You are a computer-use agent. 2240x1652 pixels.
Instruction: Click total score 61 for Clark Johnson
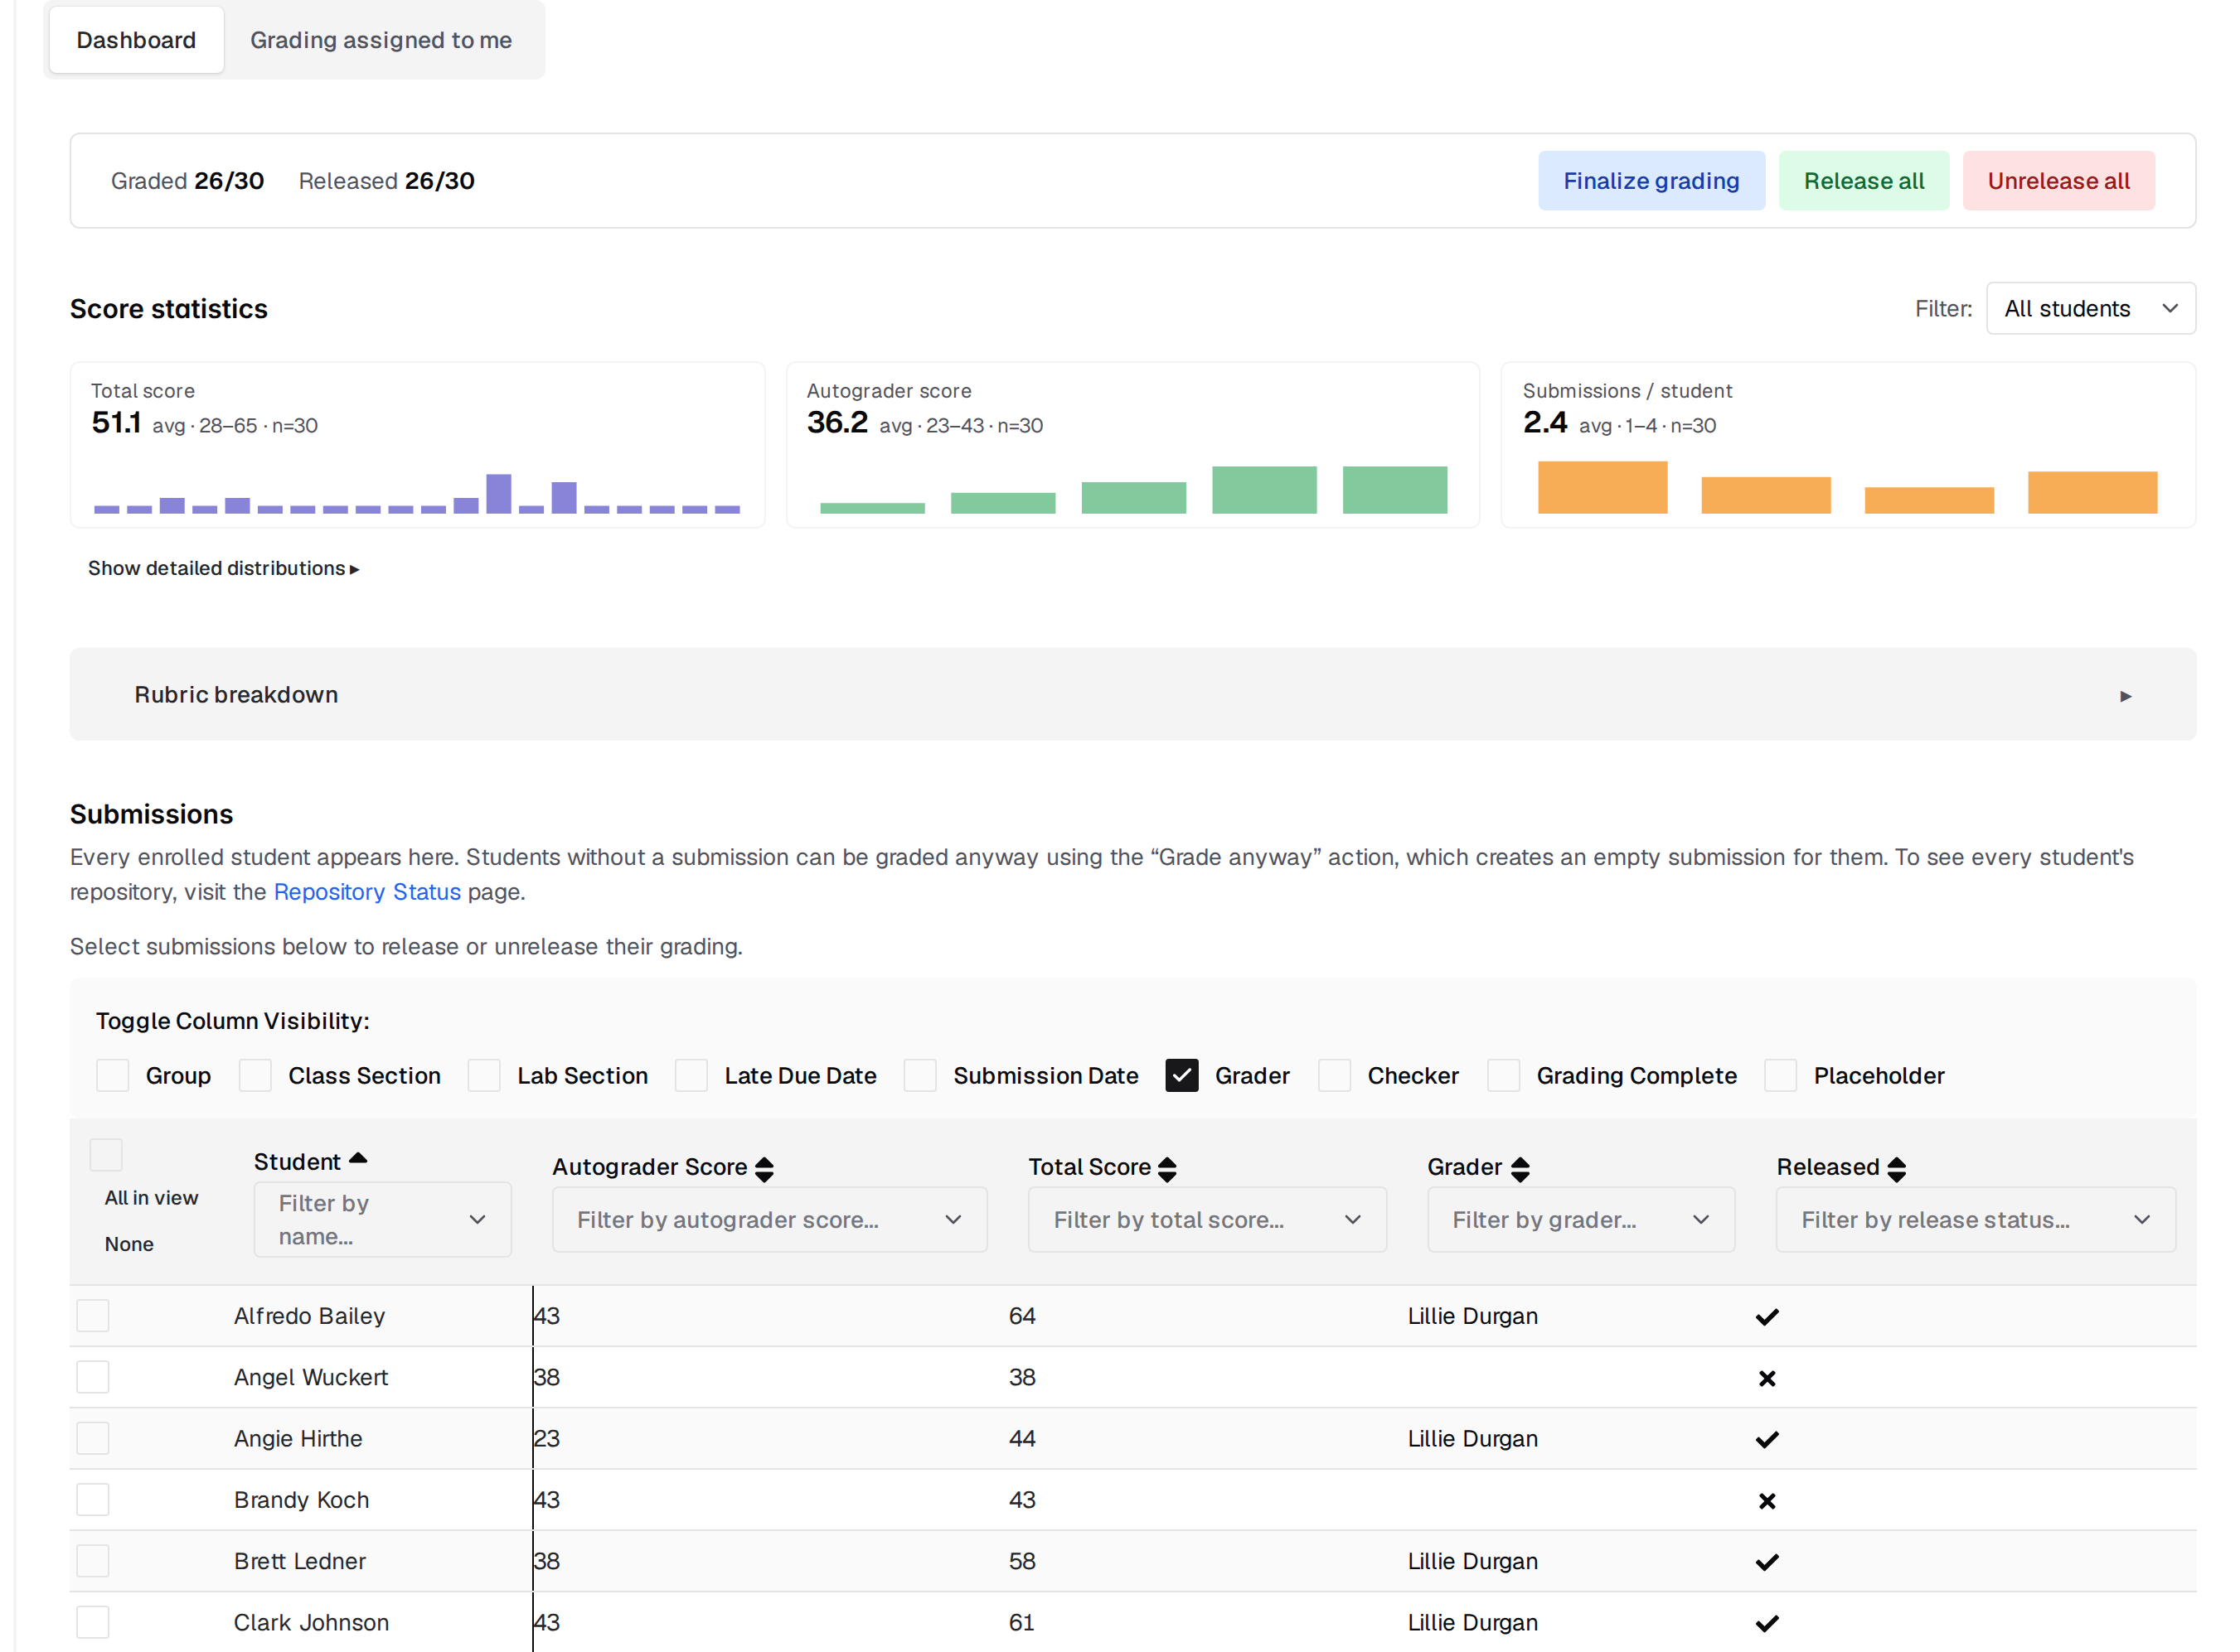pyautogui.click(x=1021, y=1622)
